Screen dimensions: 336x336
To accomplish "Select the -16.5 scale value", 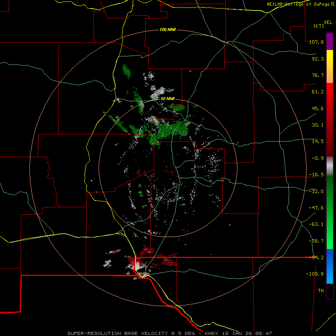I will pos(316,175).
